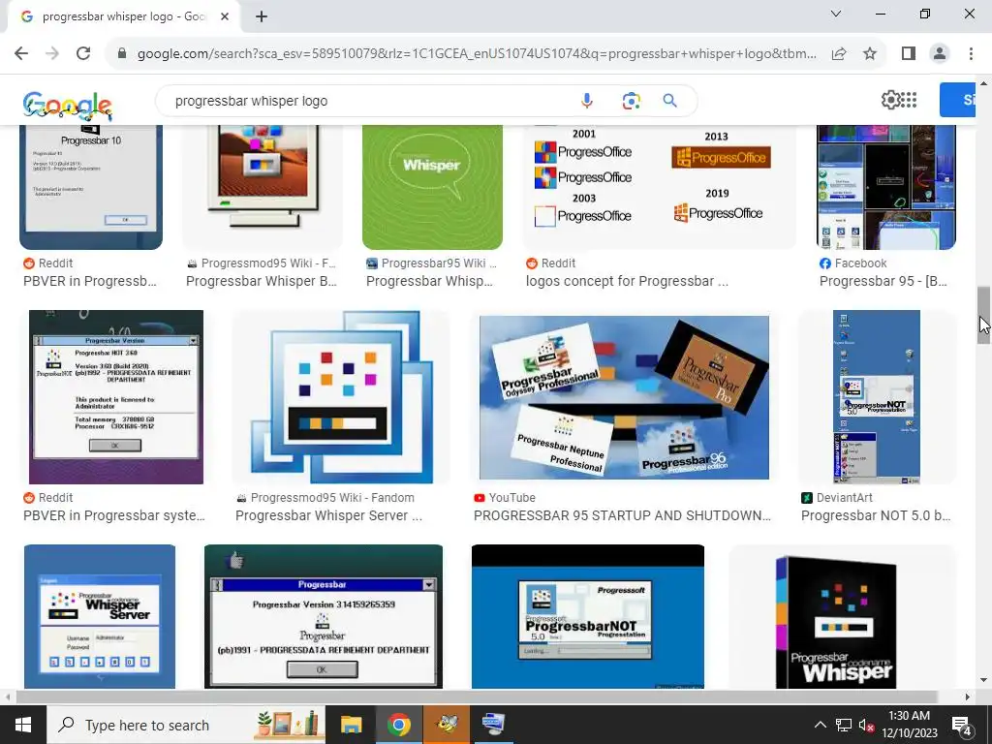992x744 pixels.
Task: Open the Chrome profile avatar
Action: [940, 54]
